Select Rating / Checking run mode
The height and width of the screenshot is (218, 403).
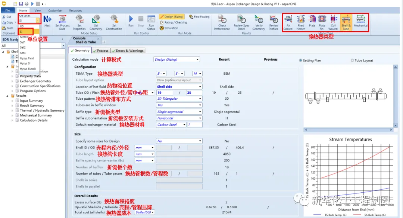(x=174, y=22)
